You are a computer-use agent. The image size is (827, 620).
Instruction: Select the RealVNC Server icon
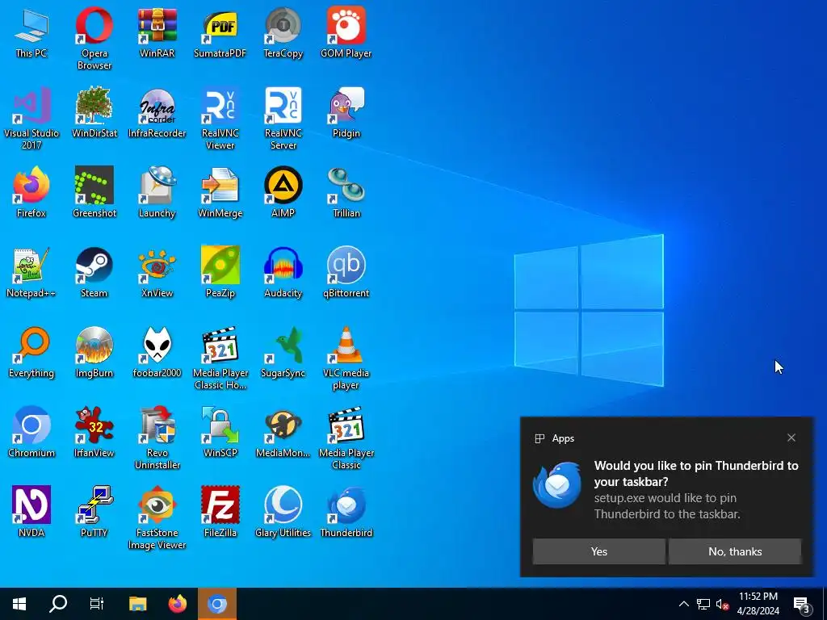point(283,118)
